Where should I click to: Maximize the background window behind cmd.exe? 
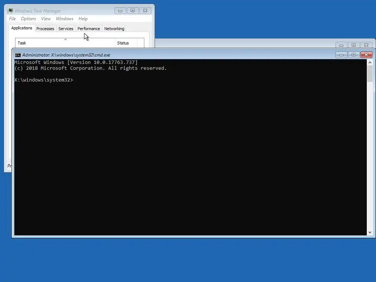pos(354,45)
